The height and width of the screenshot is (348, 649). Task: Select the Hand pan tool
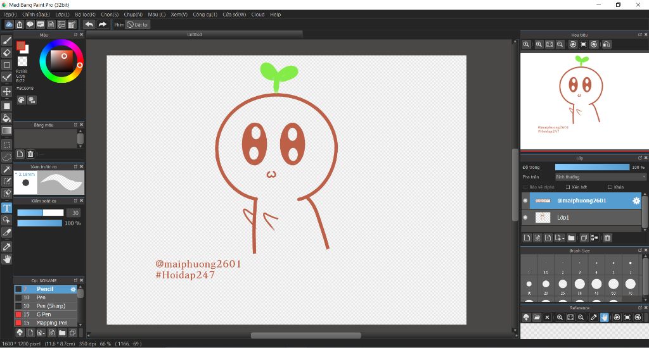6,259
